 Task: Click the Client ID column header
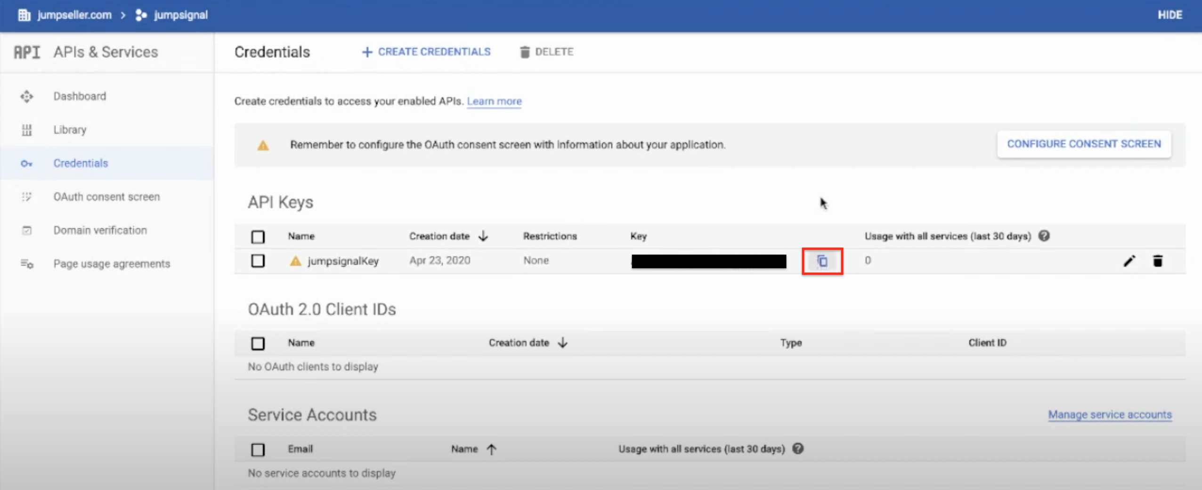(987, 343)
